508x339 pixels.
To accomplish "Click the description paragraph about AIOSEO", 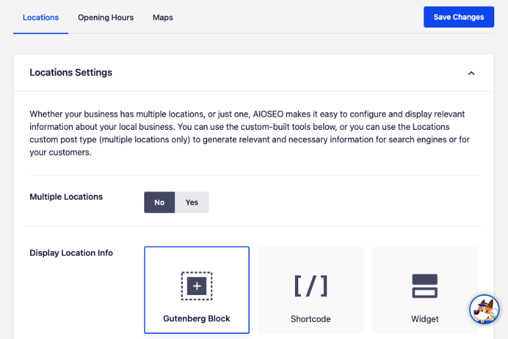I will pyautogui.click(x=250, y=133).
